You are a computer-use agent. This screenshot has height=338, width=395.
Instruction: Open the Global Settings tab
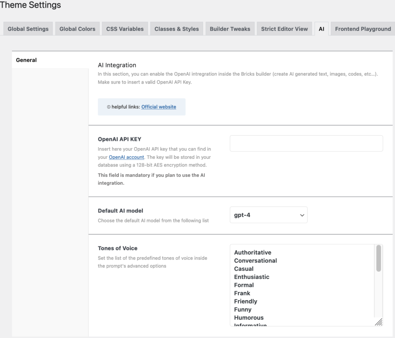coord(28,29)
